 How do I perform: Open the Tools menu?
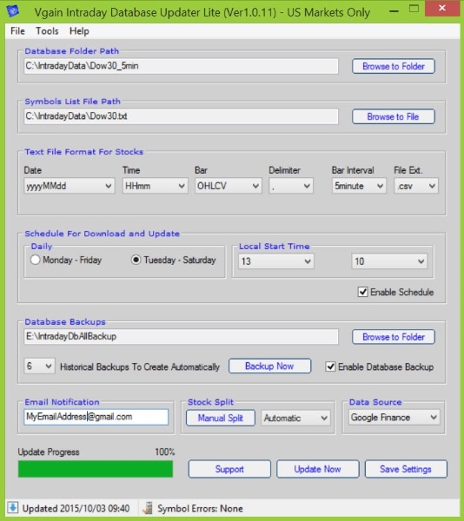click(47, 31)
